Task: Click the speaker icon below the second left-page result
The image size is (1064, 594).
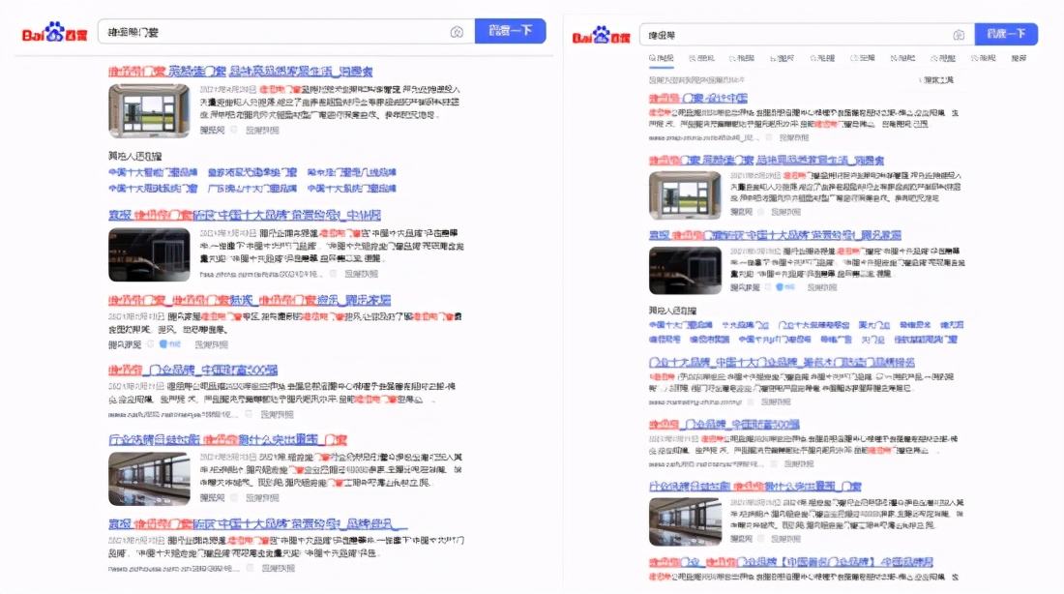Action: tap(331, 274)
